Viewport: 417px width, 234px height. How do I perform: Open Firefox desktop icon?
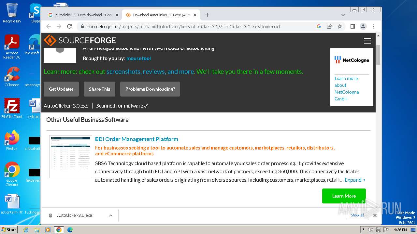coord(12,140)
